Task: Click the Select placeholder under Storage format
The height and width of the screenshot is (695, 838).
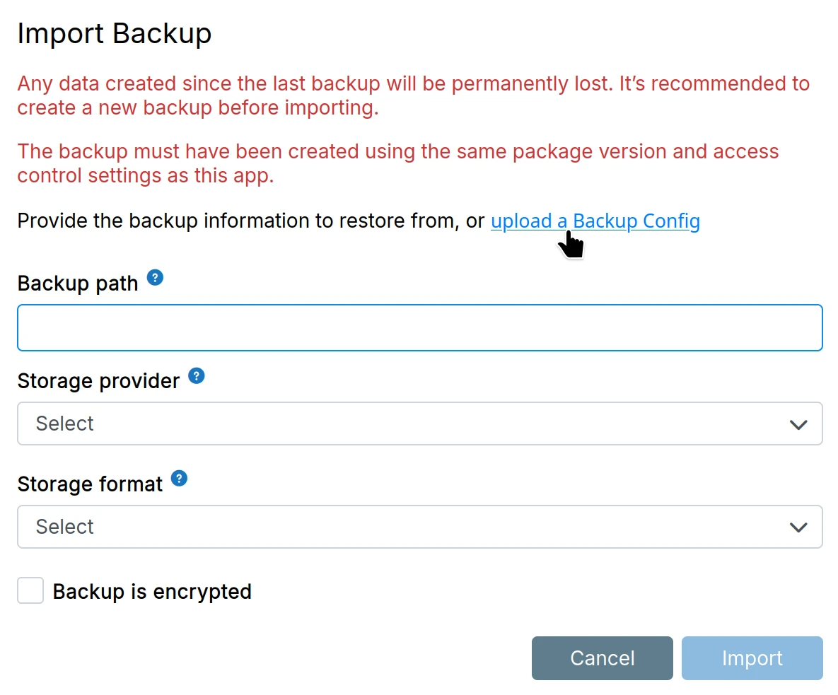Action: [x=64, y=527]
